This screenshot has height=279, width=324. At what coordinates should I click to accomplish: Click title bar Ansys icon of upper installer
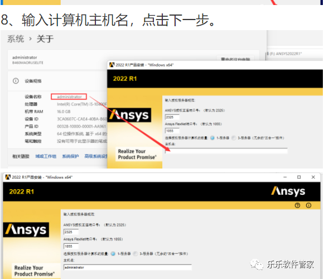[x=112, y=65]
